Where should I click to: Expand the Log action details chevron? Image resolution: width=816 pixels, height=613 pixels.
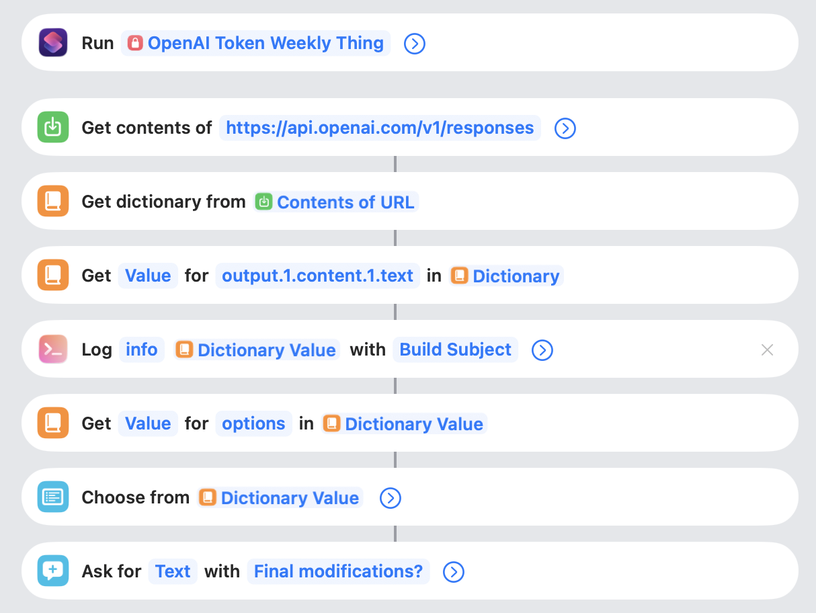pyautogui.click(x=542, y=350)
